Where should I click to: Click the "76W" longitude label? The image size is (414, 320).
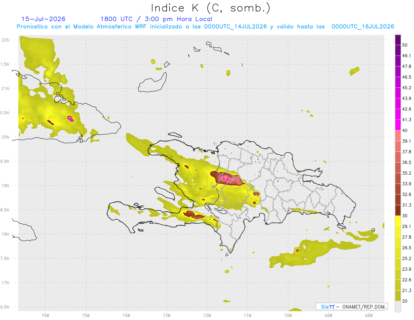45,315
